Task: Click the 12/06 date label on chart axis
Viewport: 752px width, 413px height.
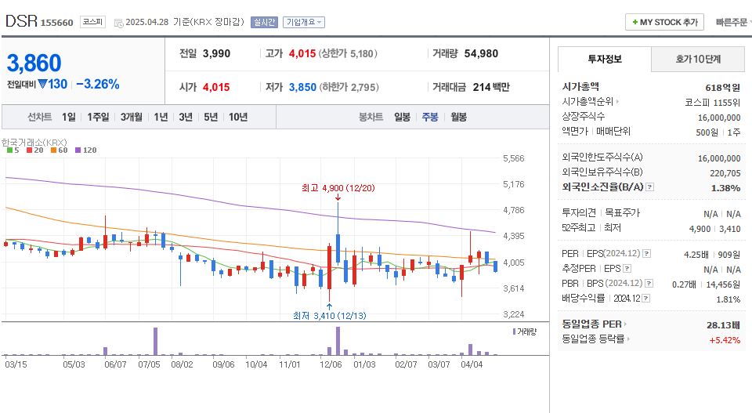Action: click(331, 364)
